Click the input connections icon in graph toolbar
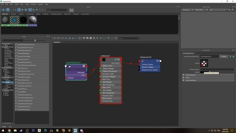 [x=55, y=38]
